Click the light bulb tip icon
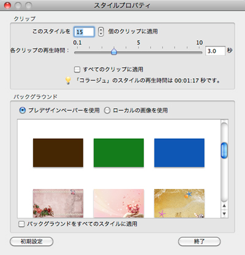 (x=68, y=81)
